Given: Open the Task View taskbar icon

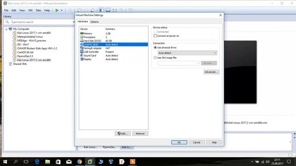Looking at the screenshot, I should tap(26, 162).
